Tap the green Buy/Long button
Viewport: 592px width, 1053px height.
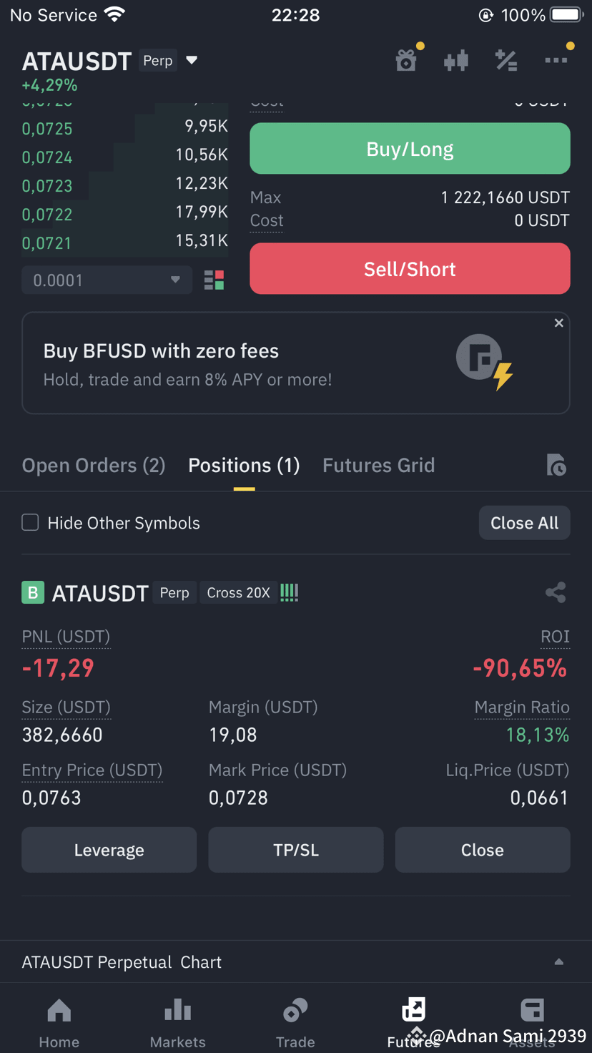coord(410,149)
